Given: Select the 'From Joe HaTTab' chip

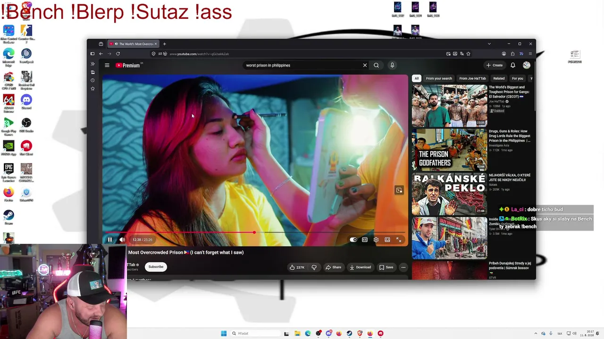Looking at the screenshot, I should click(472, 79).
